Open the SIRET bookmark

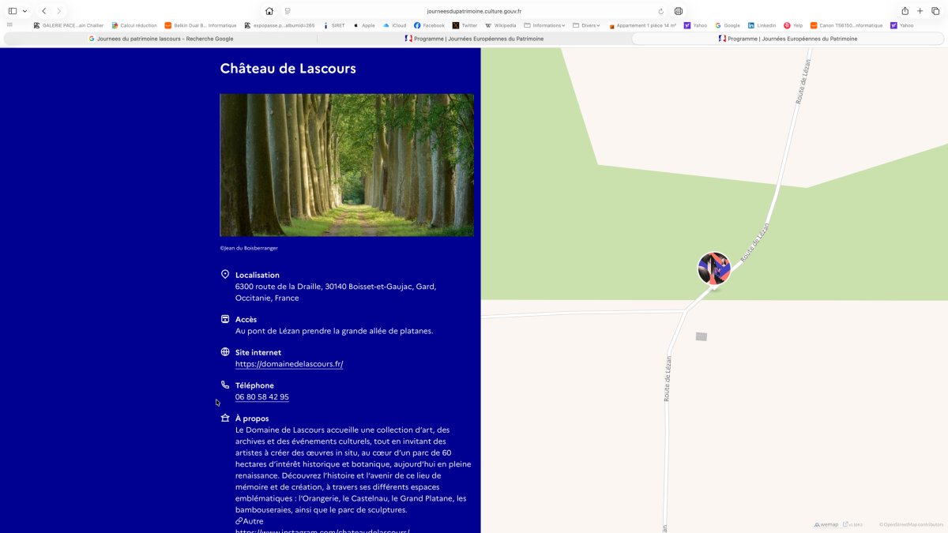click(334, 25)
